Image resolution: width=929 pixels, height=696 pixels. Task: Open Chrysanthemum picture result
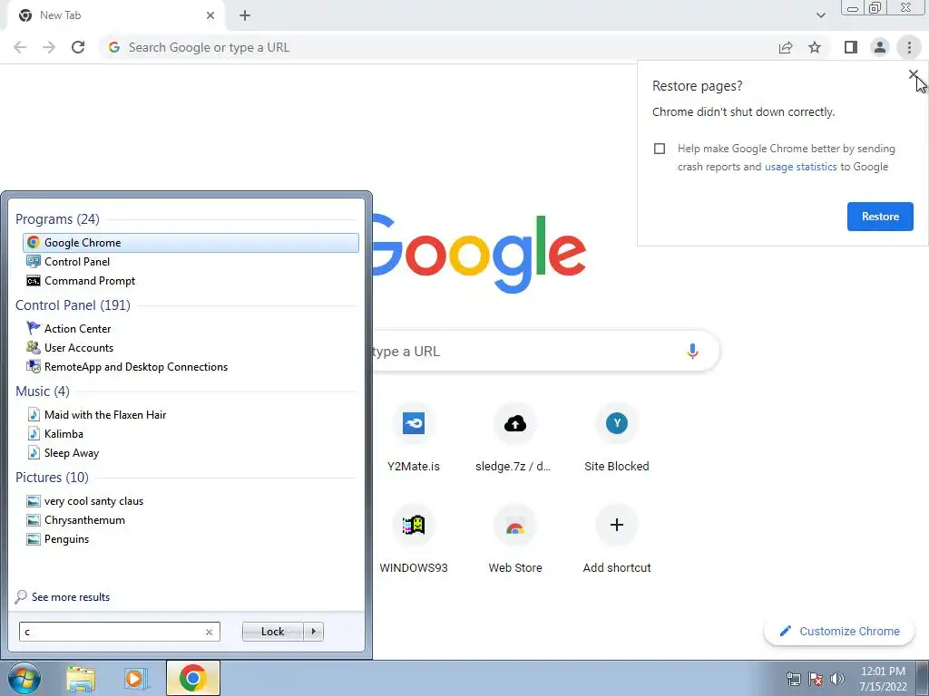click(x=191, y=519)
